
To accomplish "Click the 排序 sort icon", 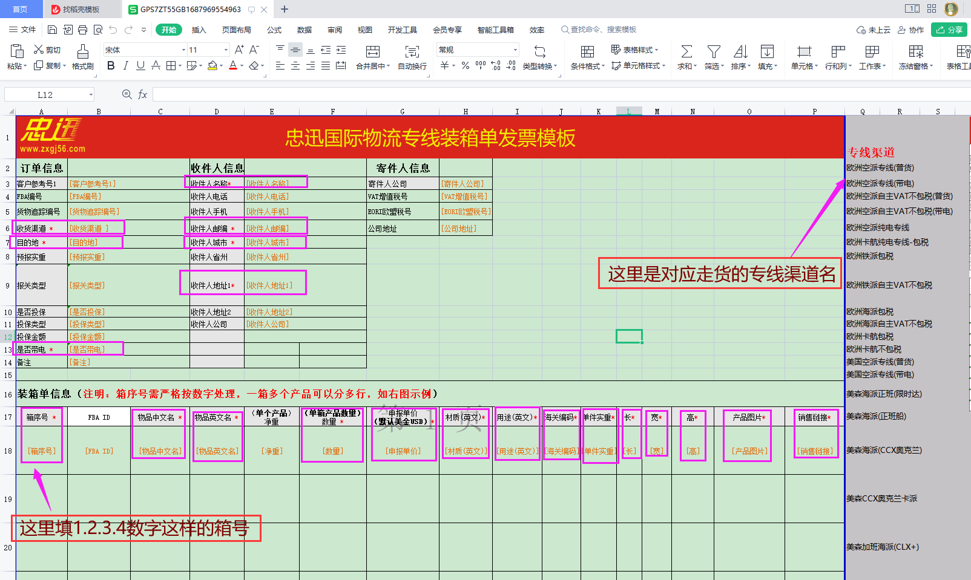I will 740,57.
